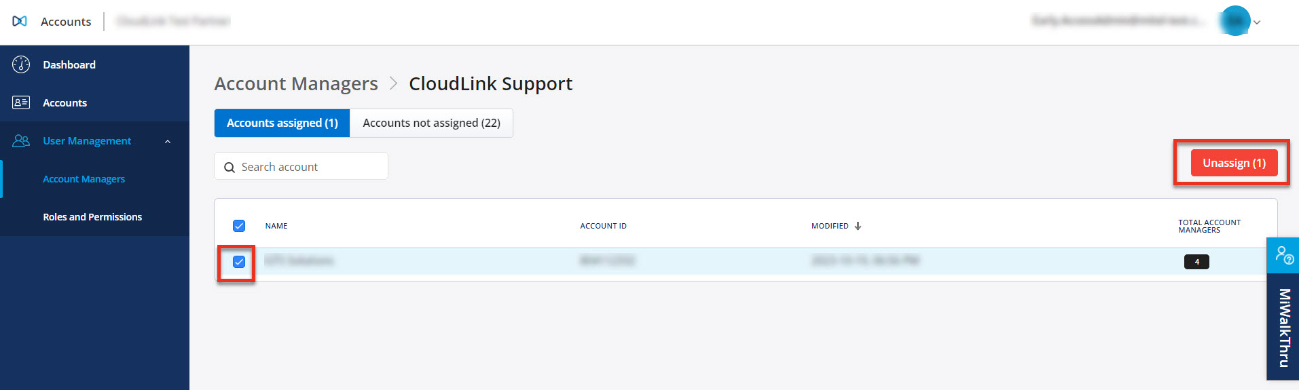This screenshot has width=1299, height=390.
Task: Uncheck the assigned account row checkbox
Action: pyautogui.click(x=239, y=262)
